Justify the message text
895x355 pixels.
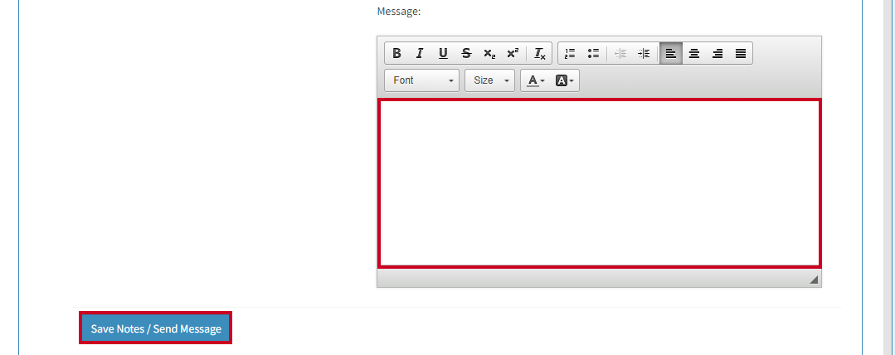(741, 53)
